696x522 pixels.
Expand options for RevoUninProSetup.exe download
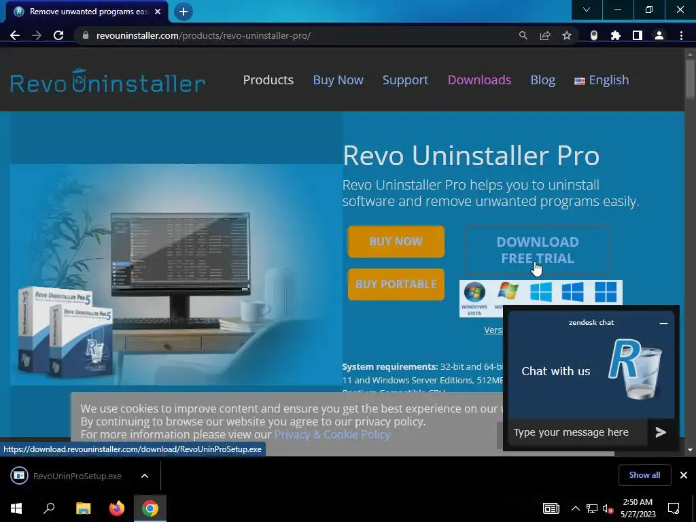(x=145, y=476)
